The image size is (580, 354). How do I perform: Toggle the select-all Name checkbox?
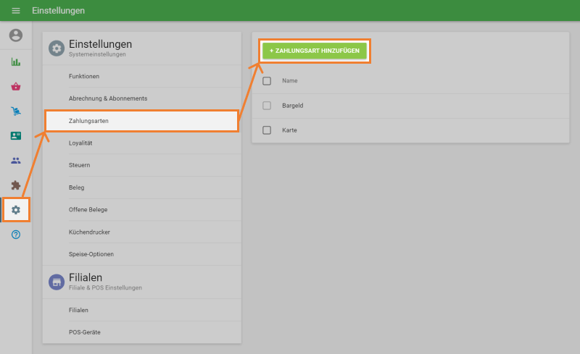267,81
